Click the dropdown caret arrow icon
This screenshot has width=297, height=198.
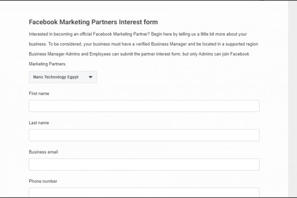pyautogui.click(x=90, y=77)
